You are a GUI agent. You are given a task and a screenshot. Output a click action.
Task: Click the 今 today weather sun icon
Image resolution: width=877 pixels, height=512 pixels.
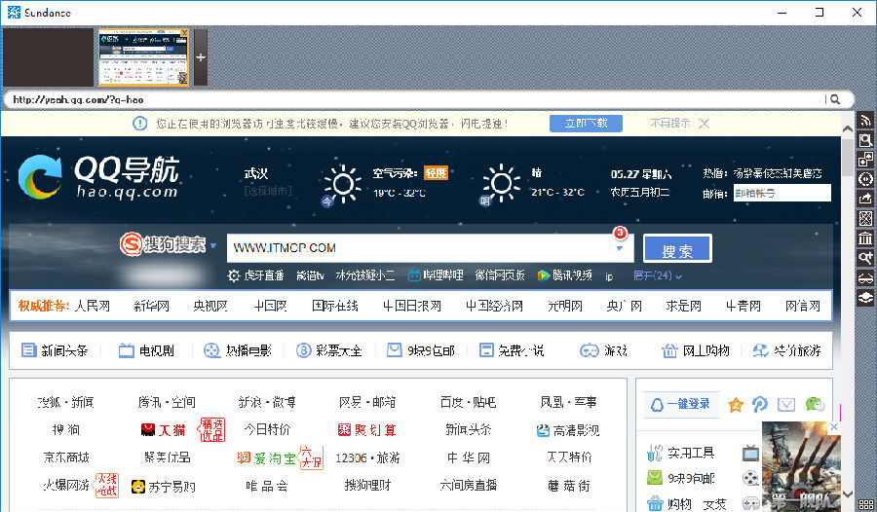(x=342, y=184)
